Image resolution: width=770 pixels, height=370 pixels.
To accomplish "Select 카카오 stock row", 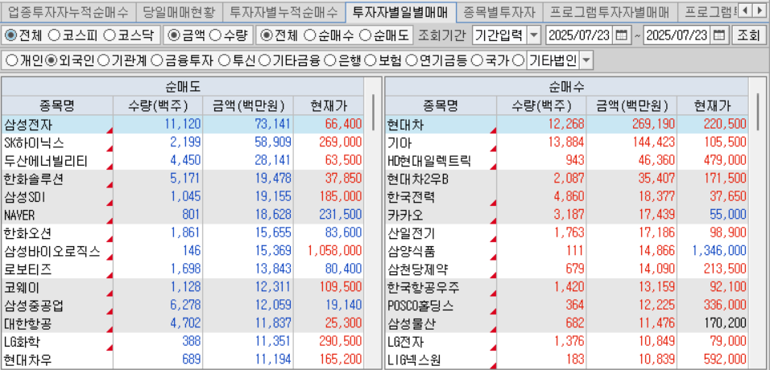I will tap(567, 216).
